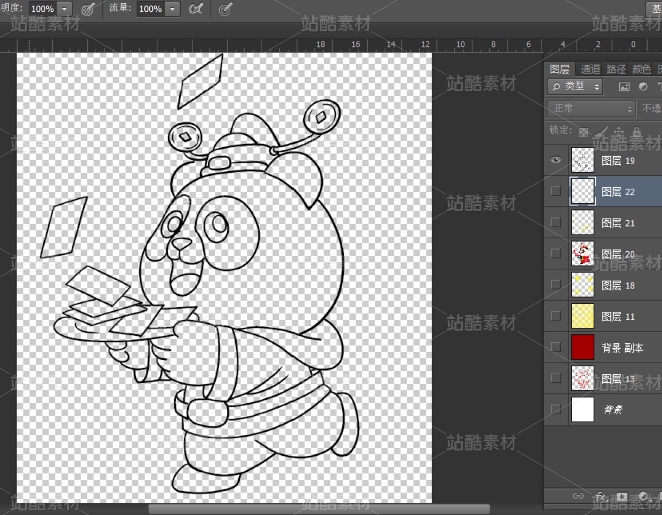Viewport: 662px width, 515px height.
Task: Select 图层 22 thumbnail
Action: point(583,191)
